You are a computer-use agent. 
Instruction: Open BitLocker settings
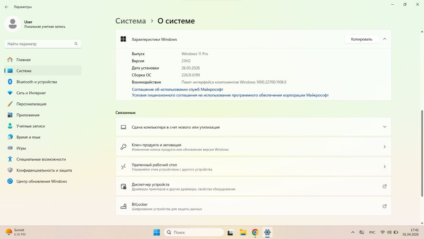point(254,206)
